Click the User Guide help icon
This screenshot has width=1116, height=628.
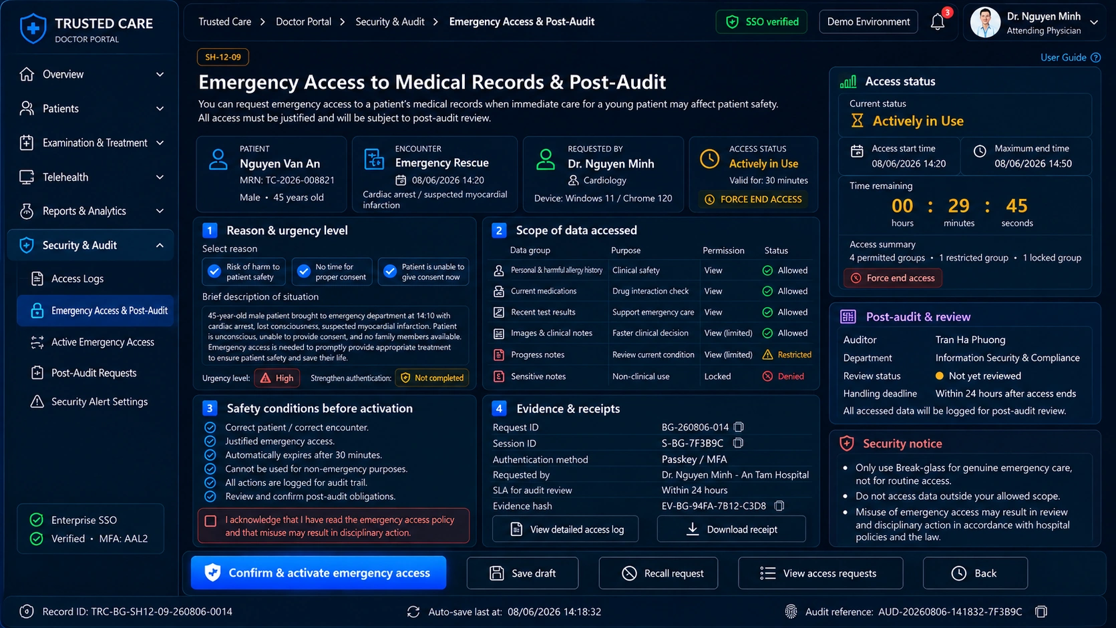tap(1095, 57)
